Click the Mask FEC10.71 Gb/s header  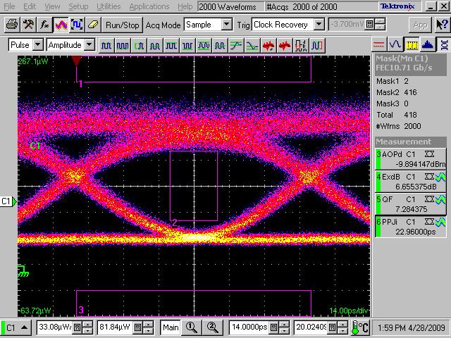(x=411, y=63)
